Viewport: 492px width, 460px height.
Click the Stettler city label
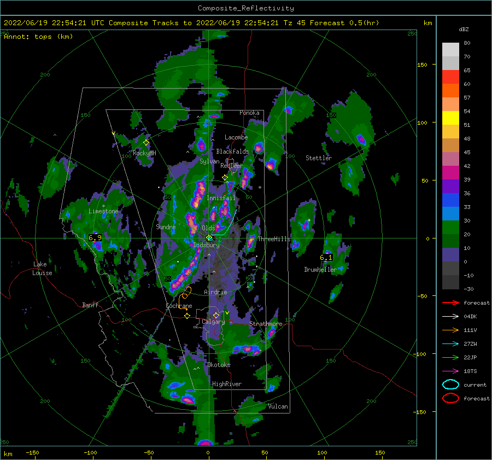point(319,158)
